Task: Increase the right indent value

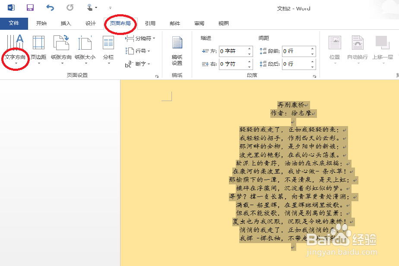Action: pos(250,61)
